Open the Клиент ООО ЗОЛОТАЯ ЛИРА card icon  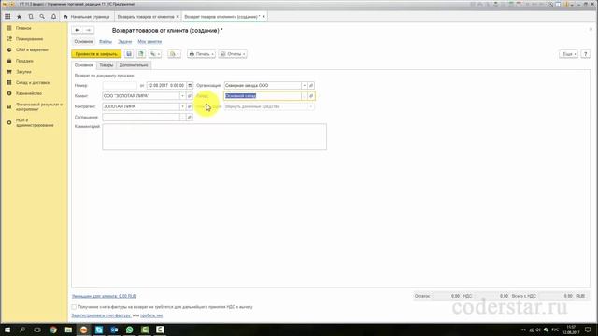coord(190,96)
